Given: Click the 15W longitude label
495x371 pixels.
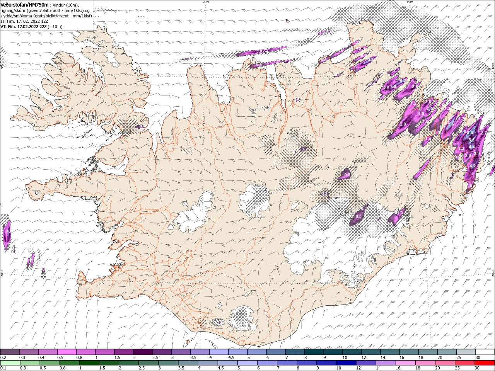Looking at the screenshot, I should point(410,2).
